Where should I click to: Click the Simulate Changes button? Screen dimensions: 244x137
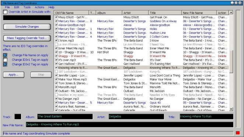[27, 27]
